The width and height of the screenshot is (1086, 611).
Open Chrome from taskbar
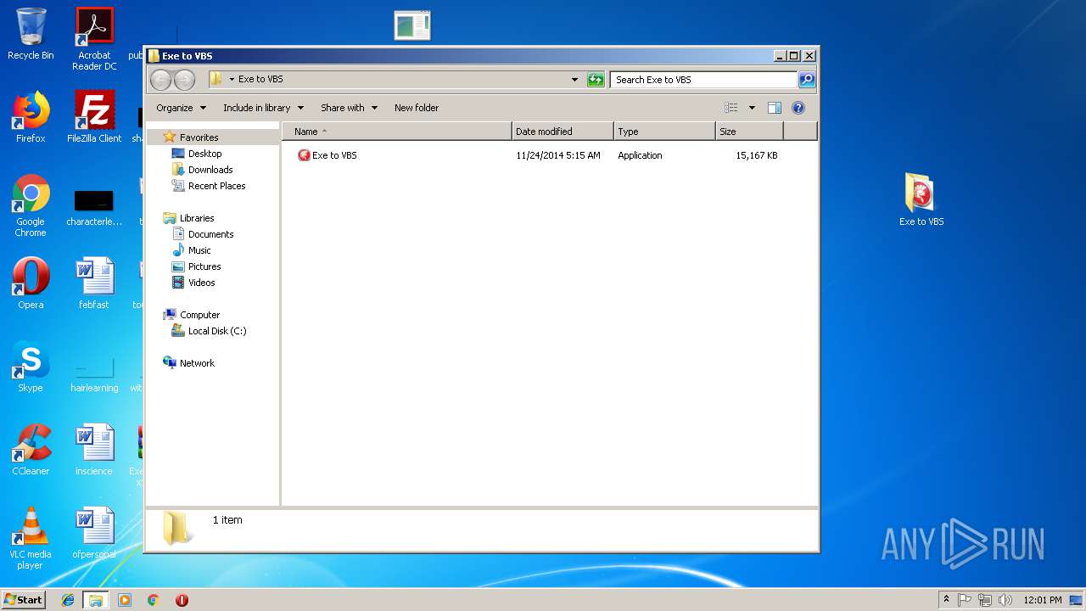pos(153,600)
